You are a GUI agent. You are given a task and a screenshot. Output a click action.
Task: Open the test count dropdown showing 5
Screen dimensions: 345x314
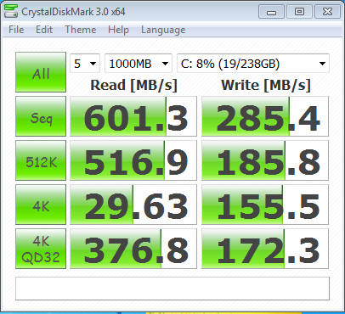[85, 64]
